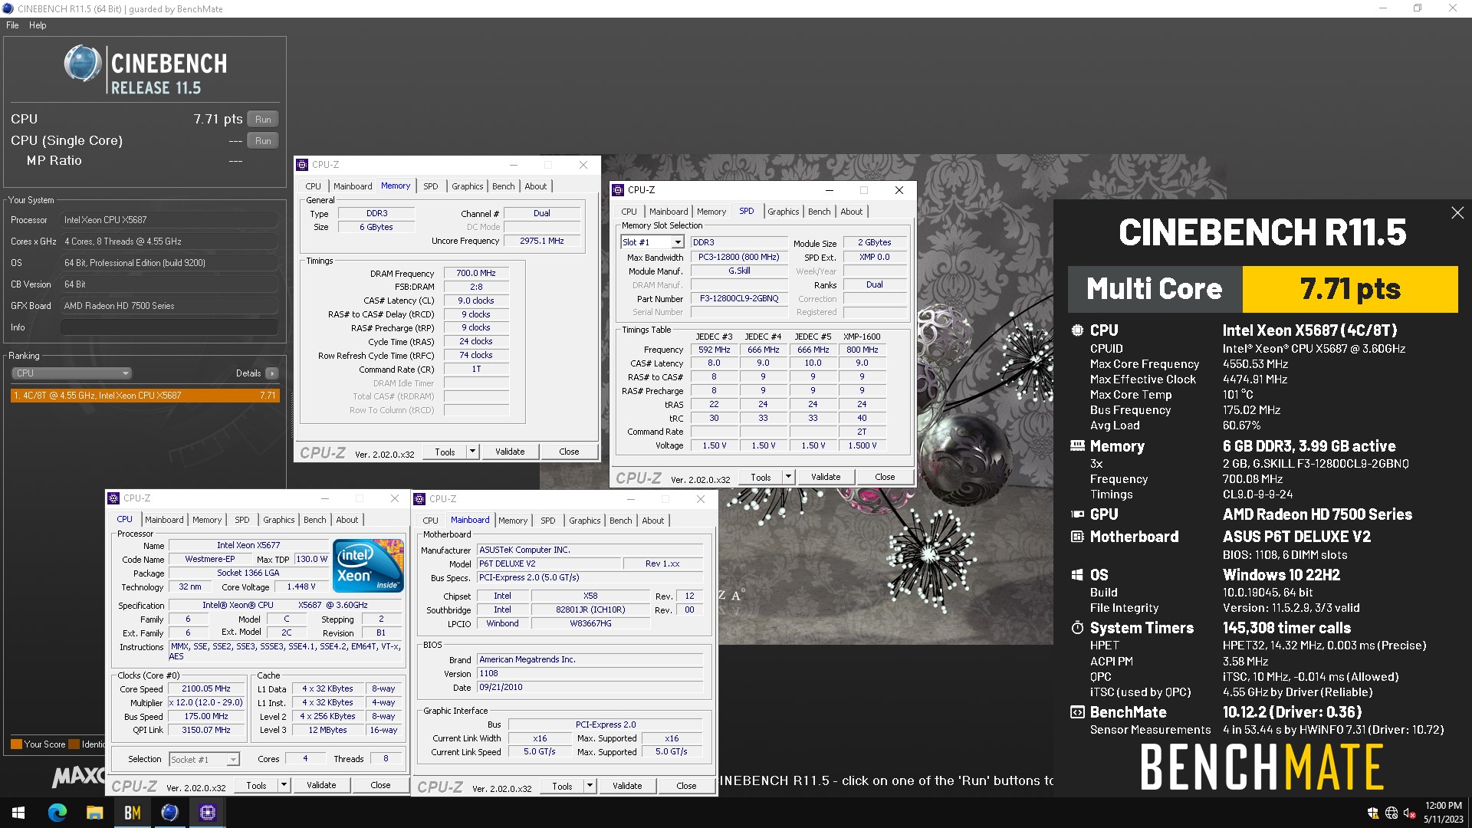Screen dimensions: 1472x828
Task: Open File Explorer from taskbar
Action: click(94, 813)
